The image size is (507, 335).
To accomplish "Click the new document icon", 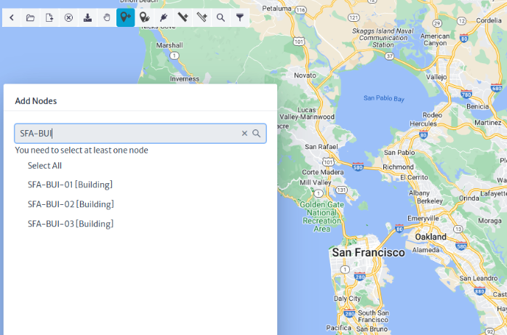I will click(49, 17).
